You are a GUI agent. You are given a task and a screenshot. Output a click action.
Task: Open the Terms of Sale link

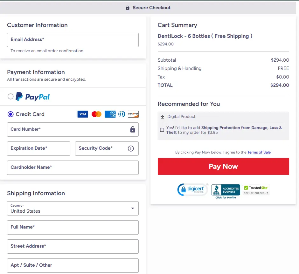coord(259,152)
